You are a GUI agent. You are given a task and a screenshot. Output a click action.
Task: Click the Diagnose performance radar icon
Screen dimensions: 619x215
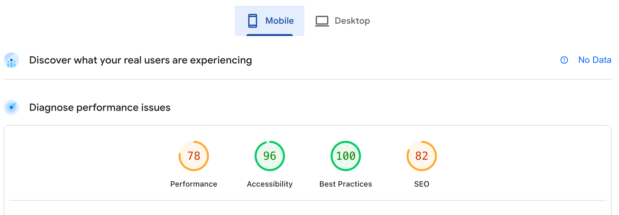11,107
